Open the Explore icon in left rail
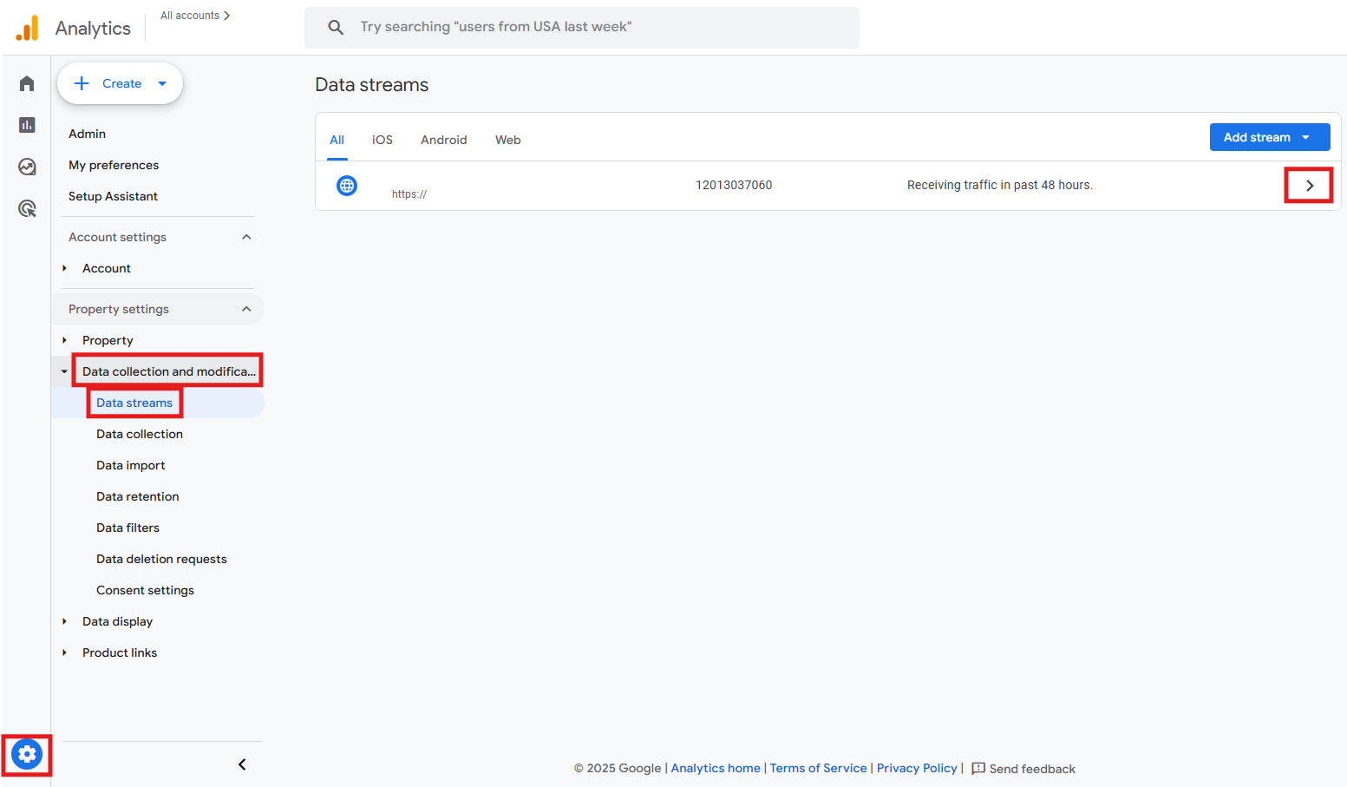The width and height of the screenshot is (1347, 787). coord(27,167)
